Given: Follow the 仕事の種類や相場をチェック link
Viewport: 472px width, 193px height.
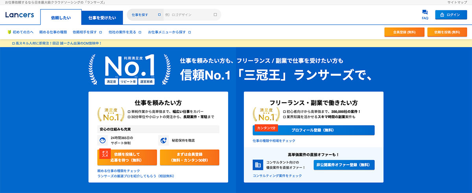Looking at the screenshot, I should (x=274, y=140).
